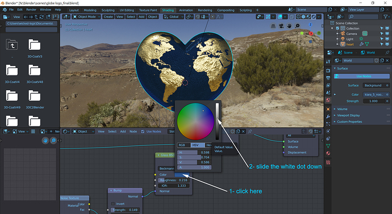Pin the node editor material

249,131
